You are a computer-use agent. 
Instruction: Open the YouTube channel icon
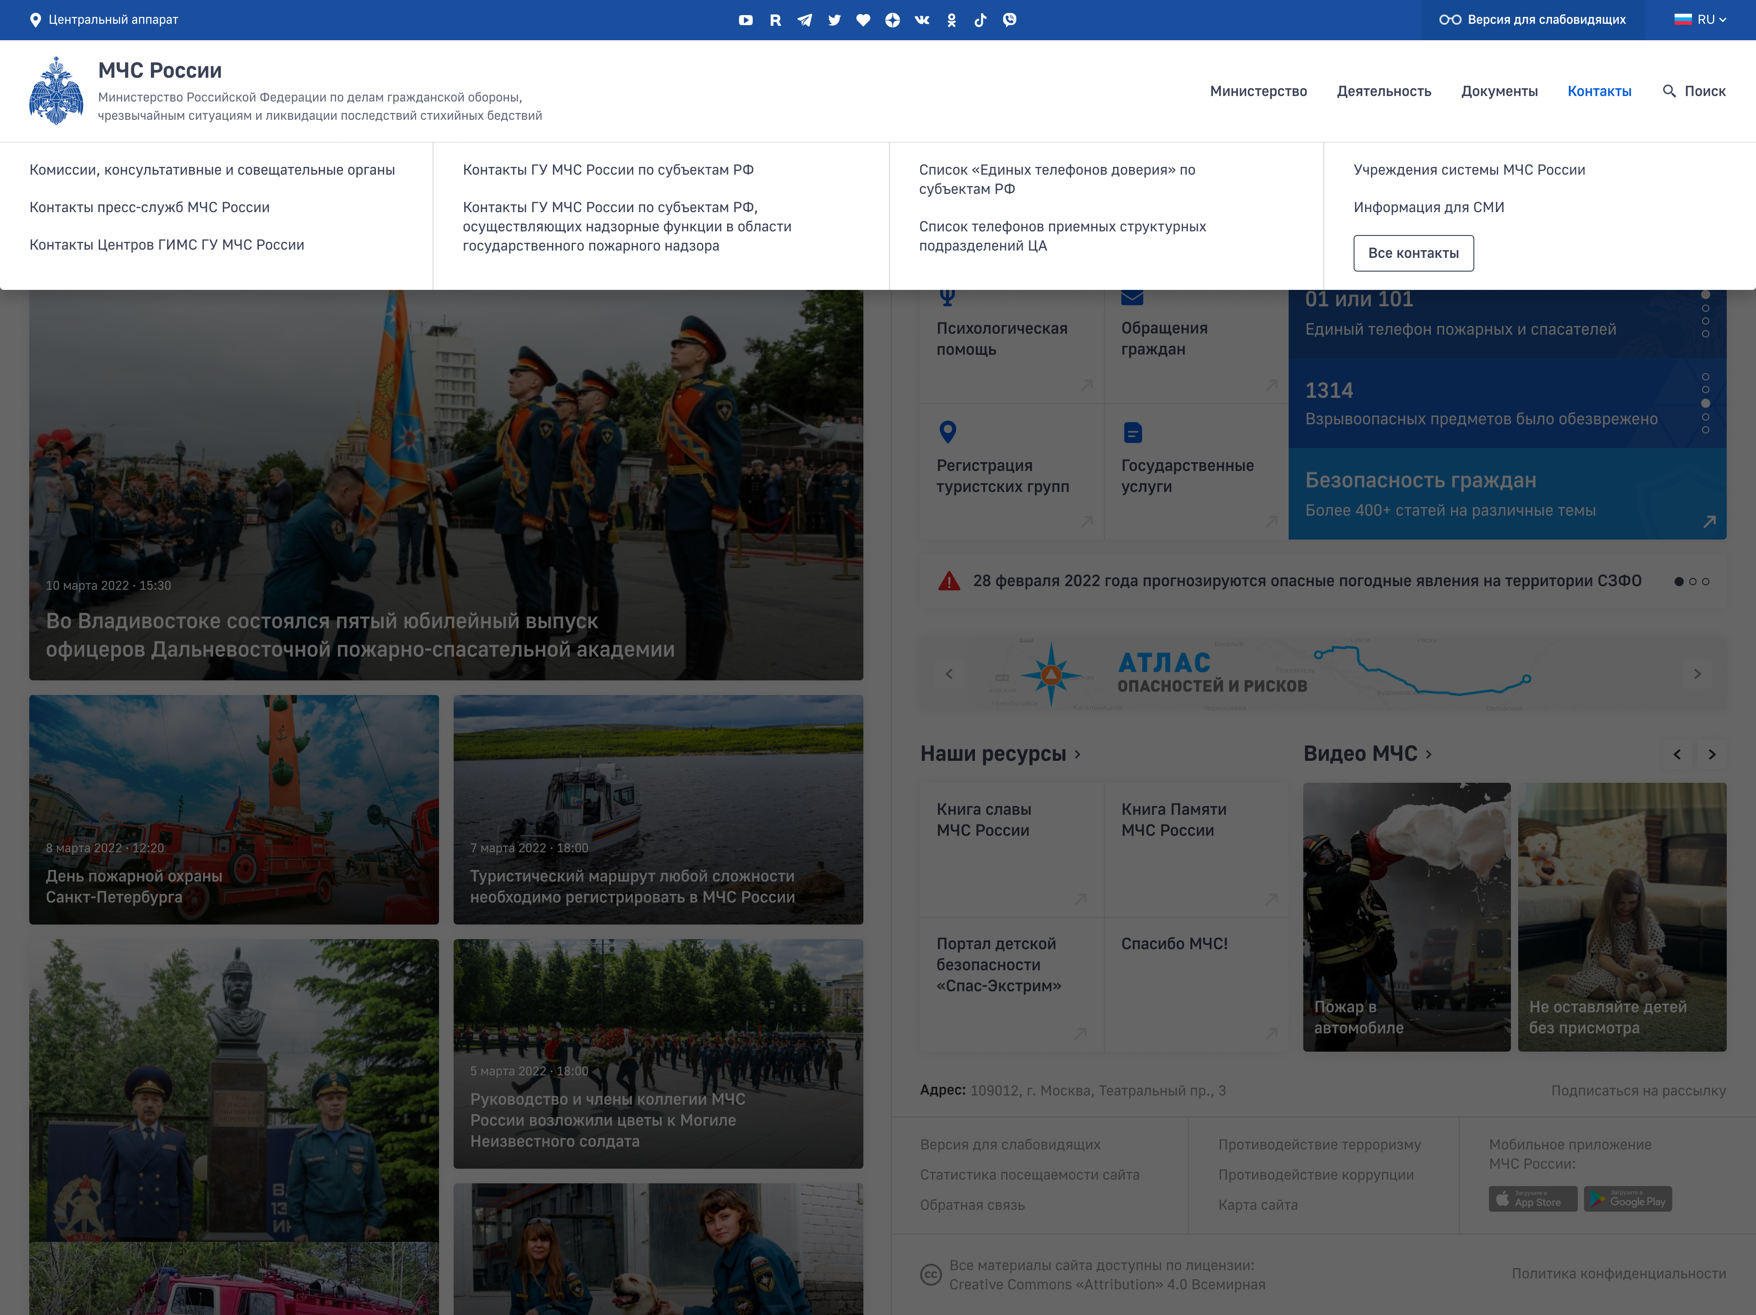745,20
